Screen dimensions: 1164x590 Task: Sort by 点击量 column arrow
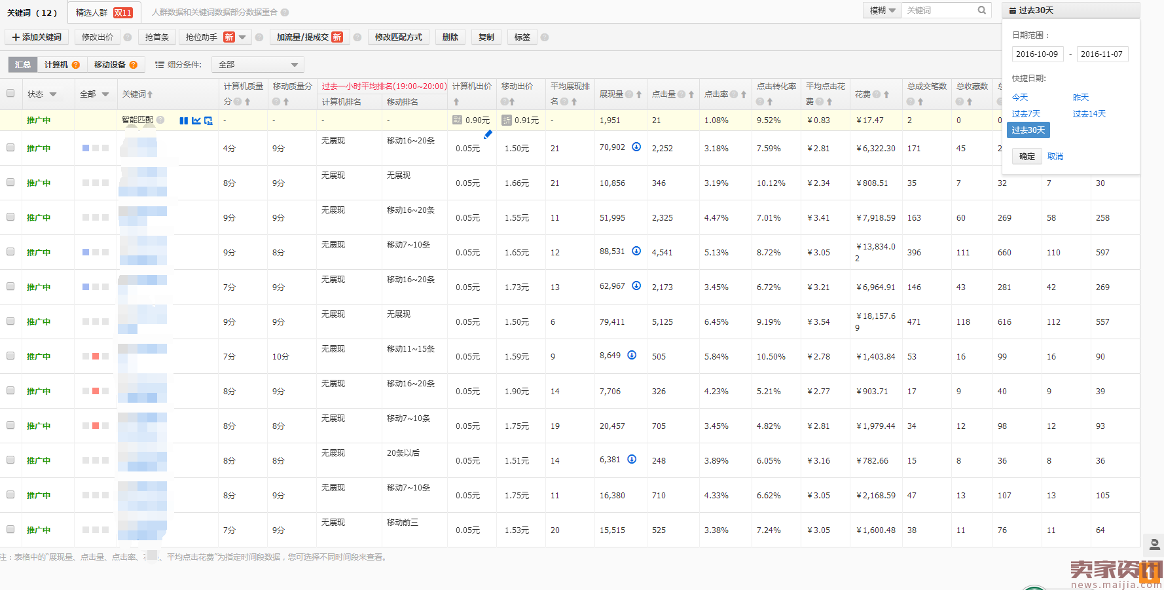point(691,95)
